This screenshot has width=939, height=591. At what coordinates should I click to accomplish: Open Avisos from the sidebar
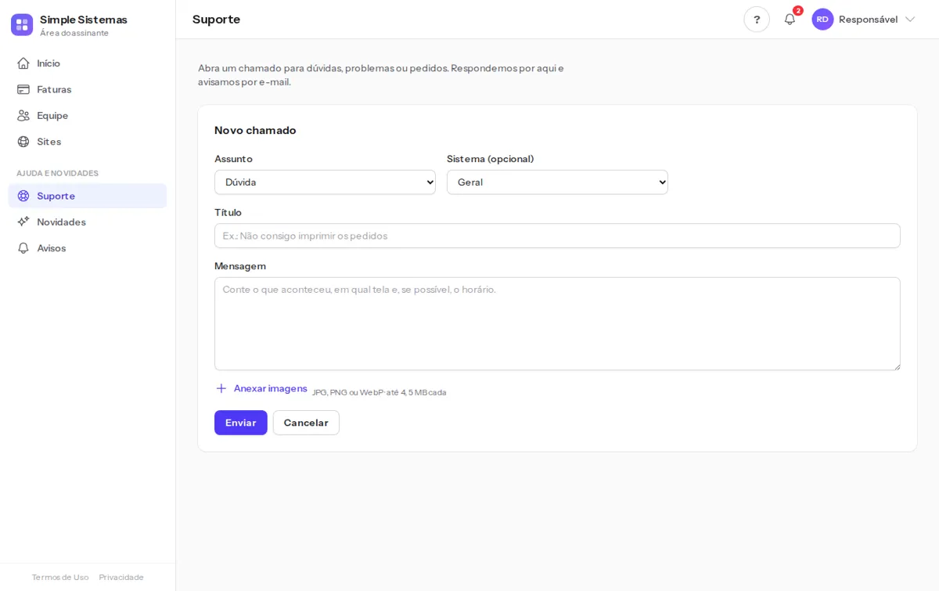coord(88,248)
